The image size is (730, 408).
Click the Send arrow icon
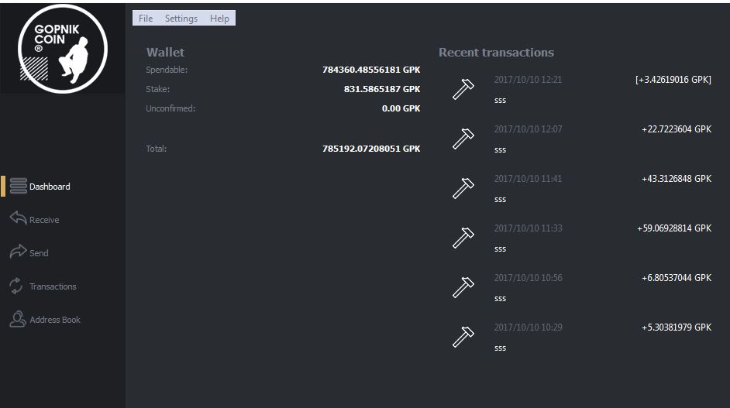18,251
